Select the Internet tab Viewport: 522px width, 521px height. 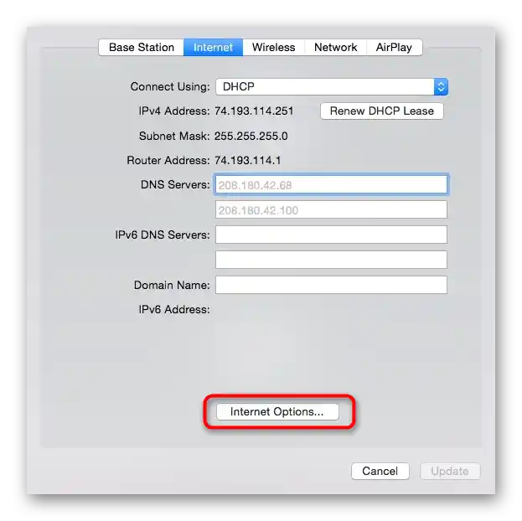click(213, 47)
